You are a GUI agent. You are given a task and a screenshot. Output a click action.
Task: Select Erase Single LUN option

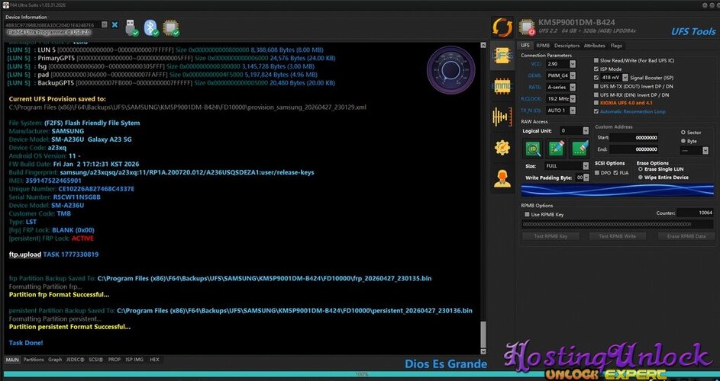(641, 169)
